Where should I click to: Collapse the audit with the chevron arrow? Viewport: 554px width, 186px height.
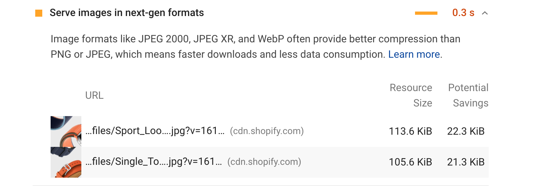[485, 13]
